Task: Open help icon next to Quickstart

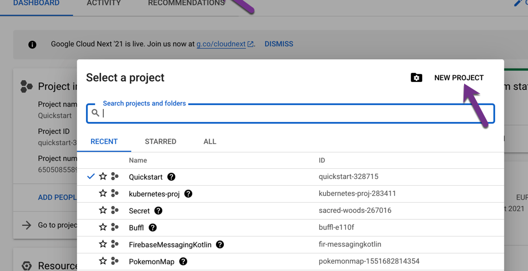Action: coord(171,177)
